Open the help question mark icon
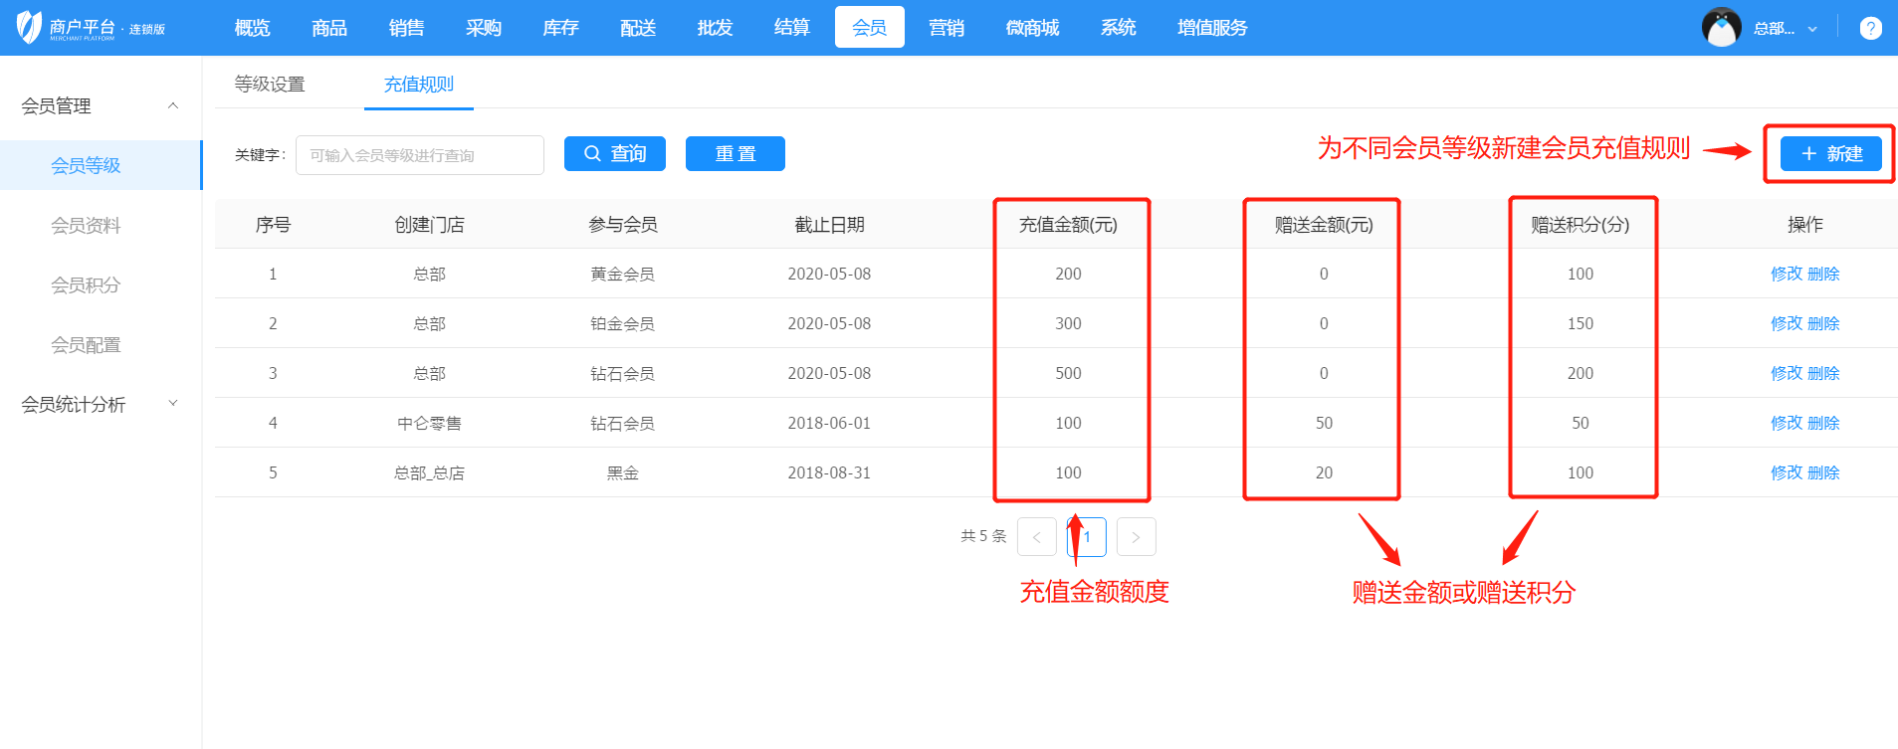This screenshot has width=1898, height=749. (1870, 29)
